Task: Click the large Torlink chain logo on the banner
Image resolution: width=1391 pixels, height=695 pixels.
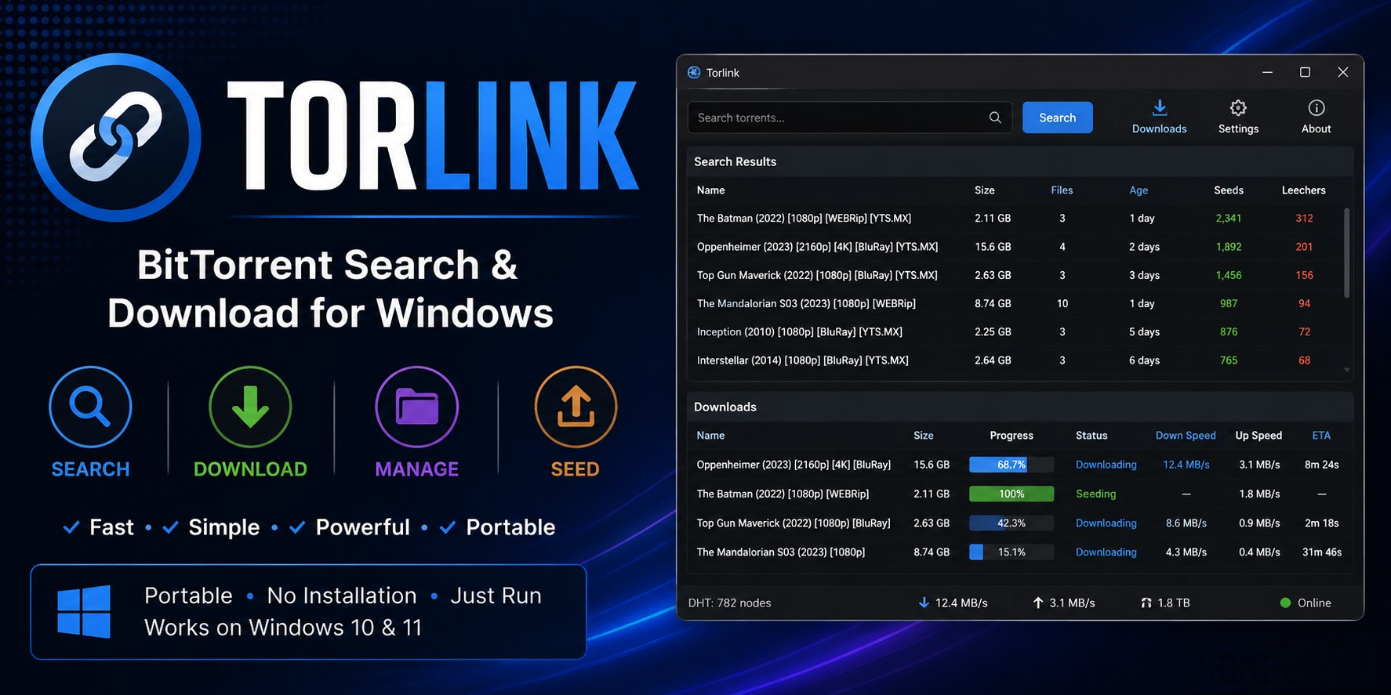Action: (116, 137)
